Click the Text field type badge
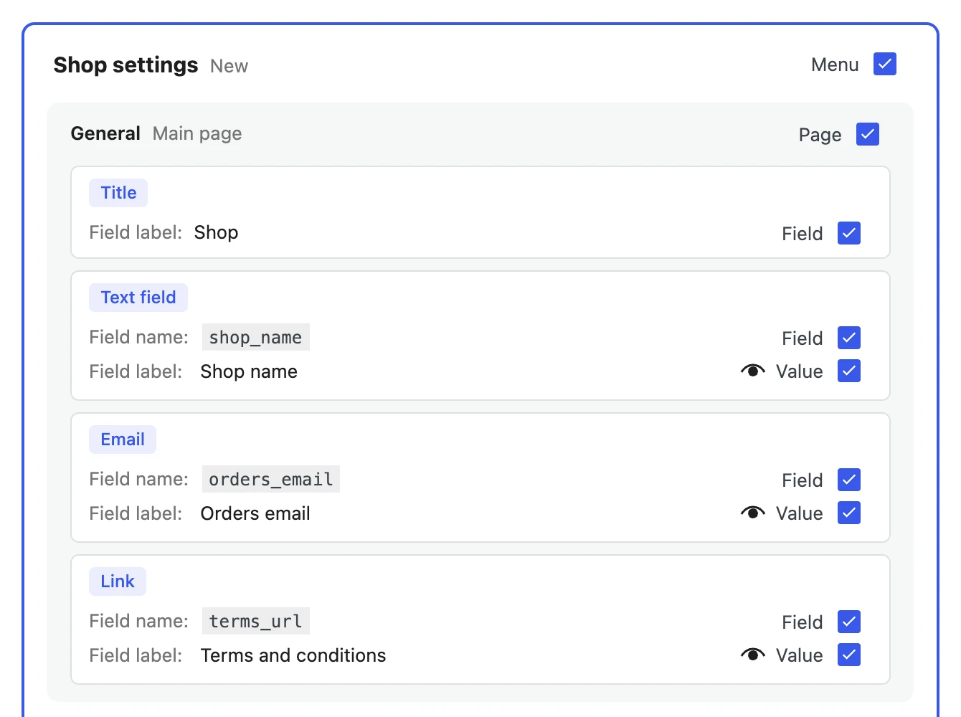961x717 pixels. (138, 298)
